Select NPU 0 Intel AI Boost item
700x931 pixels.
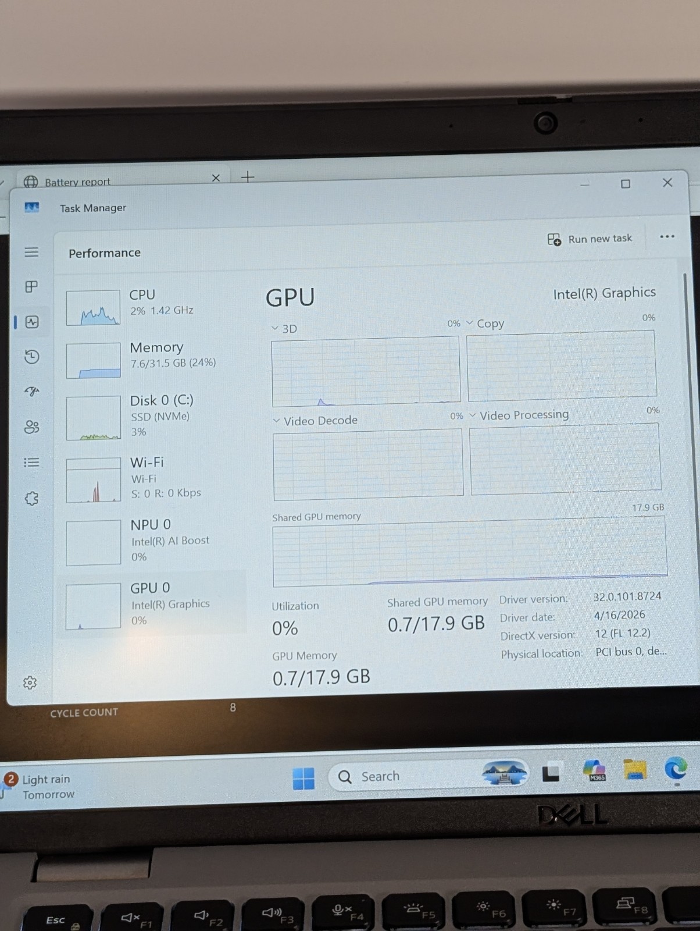152,542
